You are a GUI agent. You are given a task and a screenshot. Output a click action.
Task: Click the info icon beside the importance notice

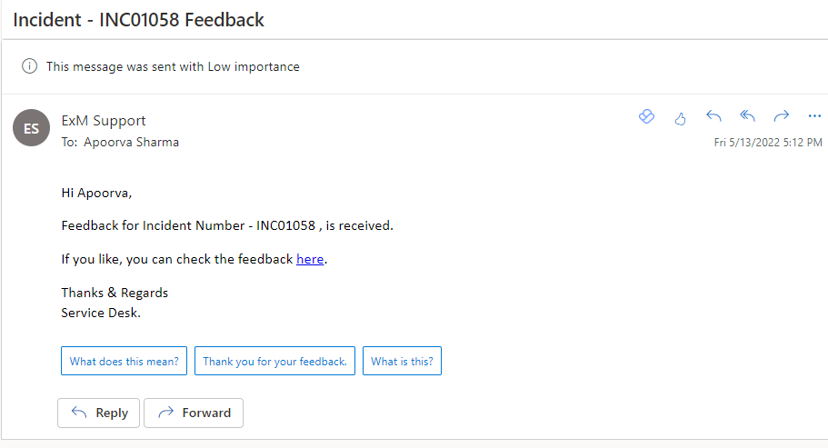30,66
